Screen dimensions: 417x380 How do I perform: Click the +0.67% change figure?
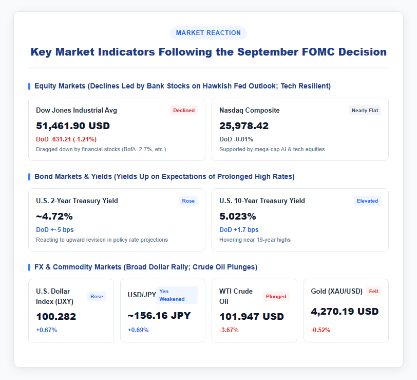47,330
